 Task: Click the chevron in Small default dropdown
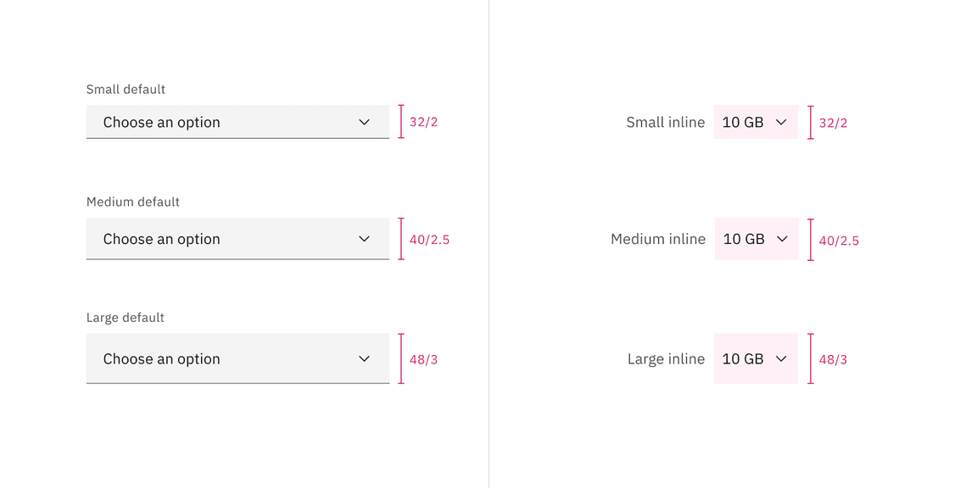[364, 122]
